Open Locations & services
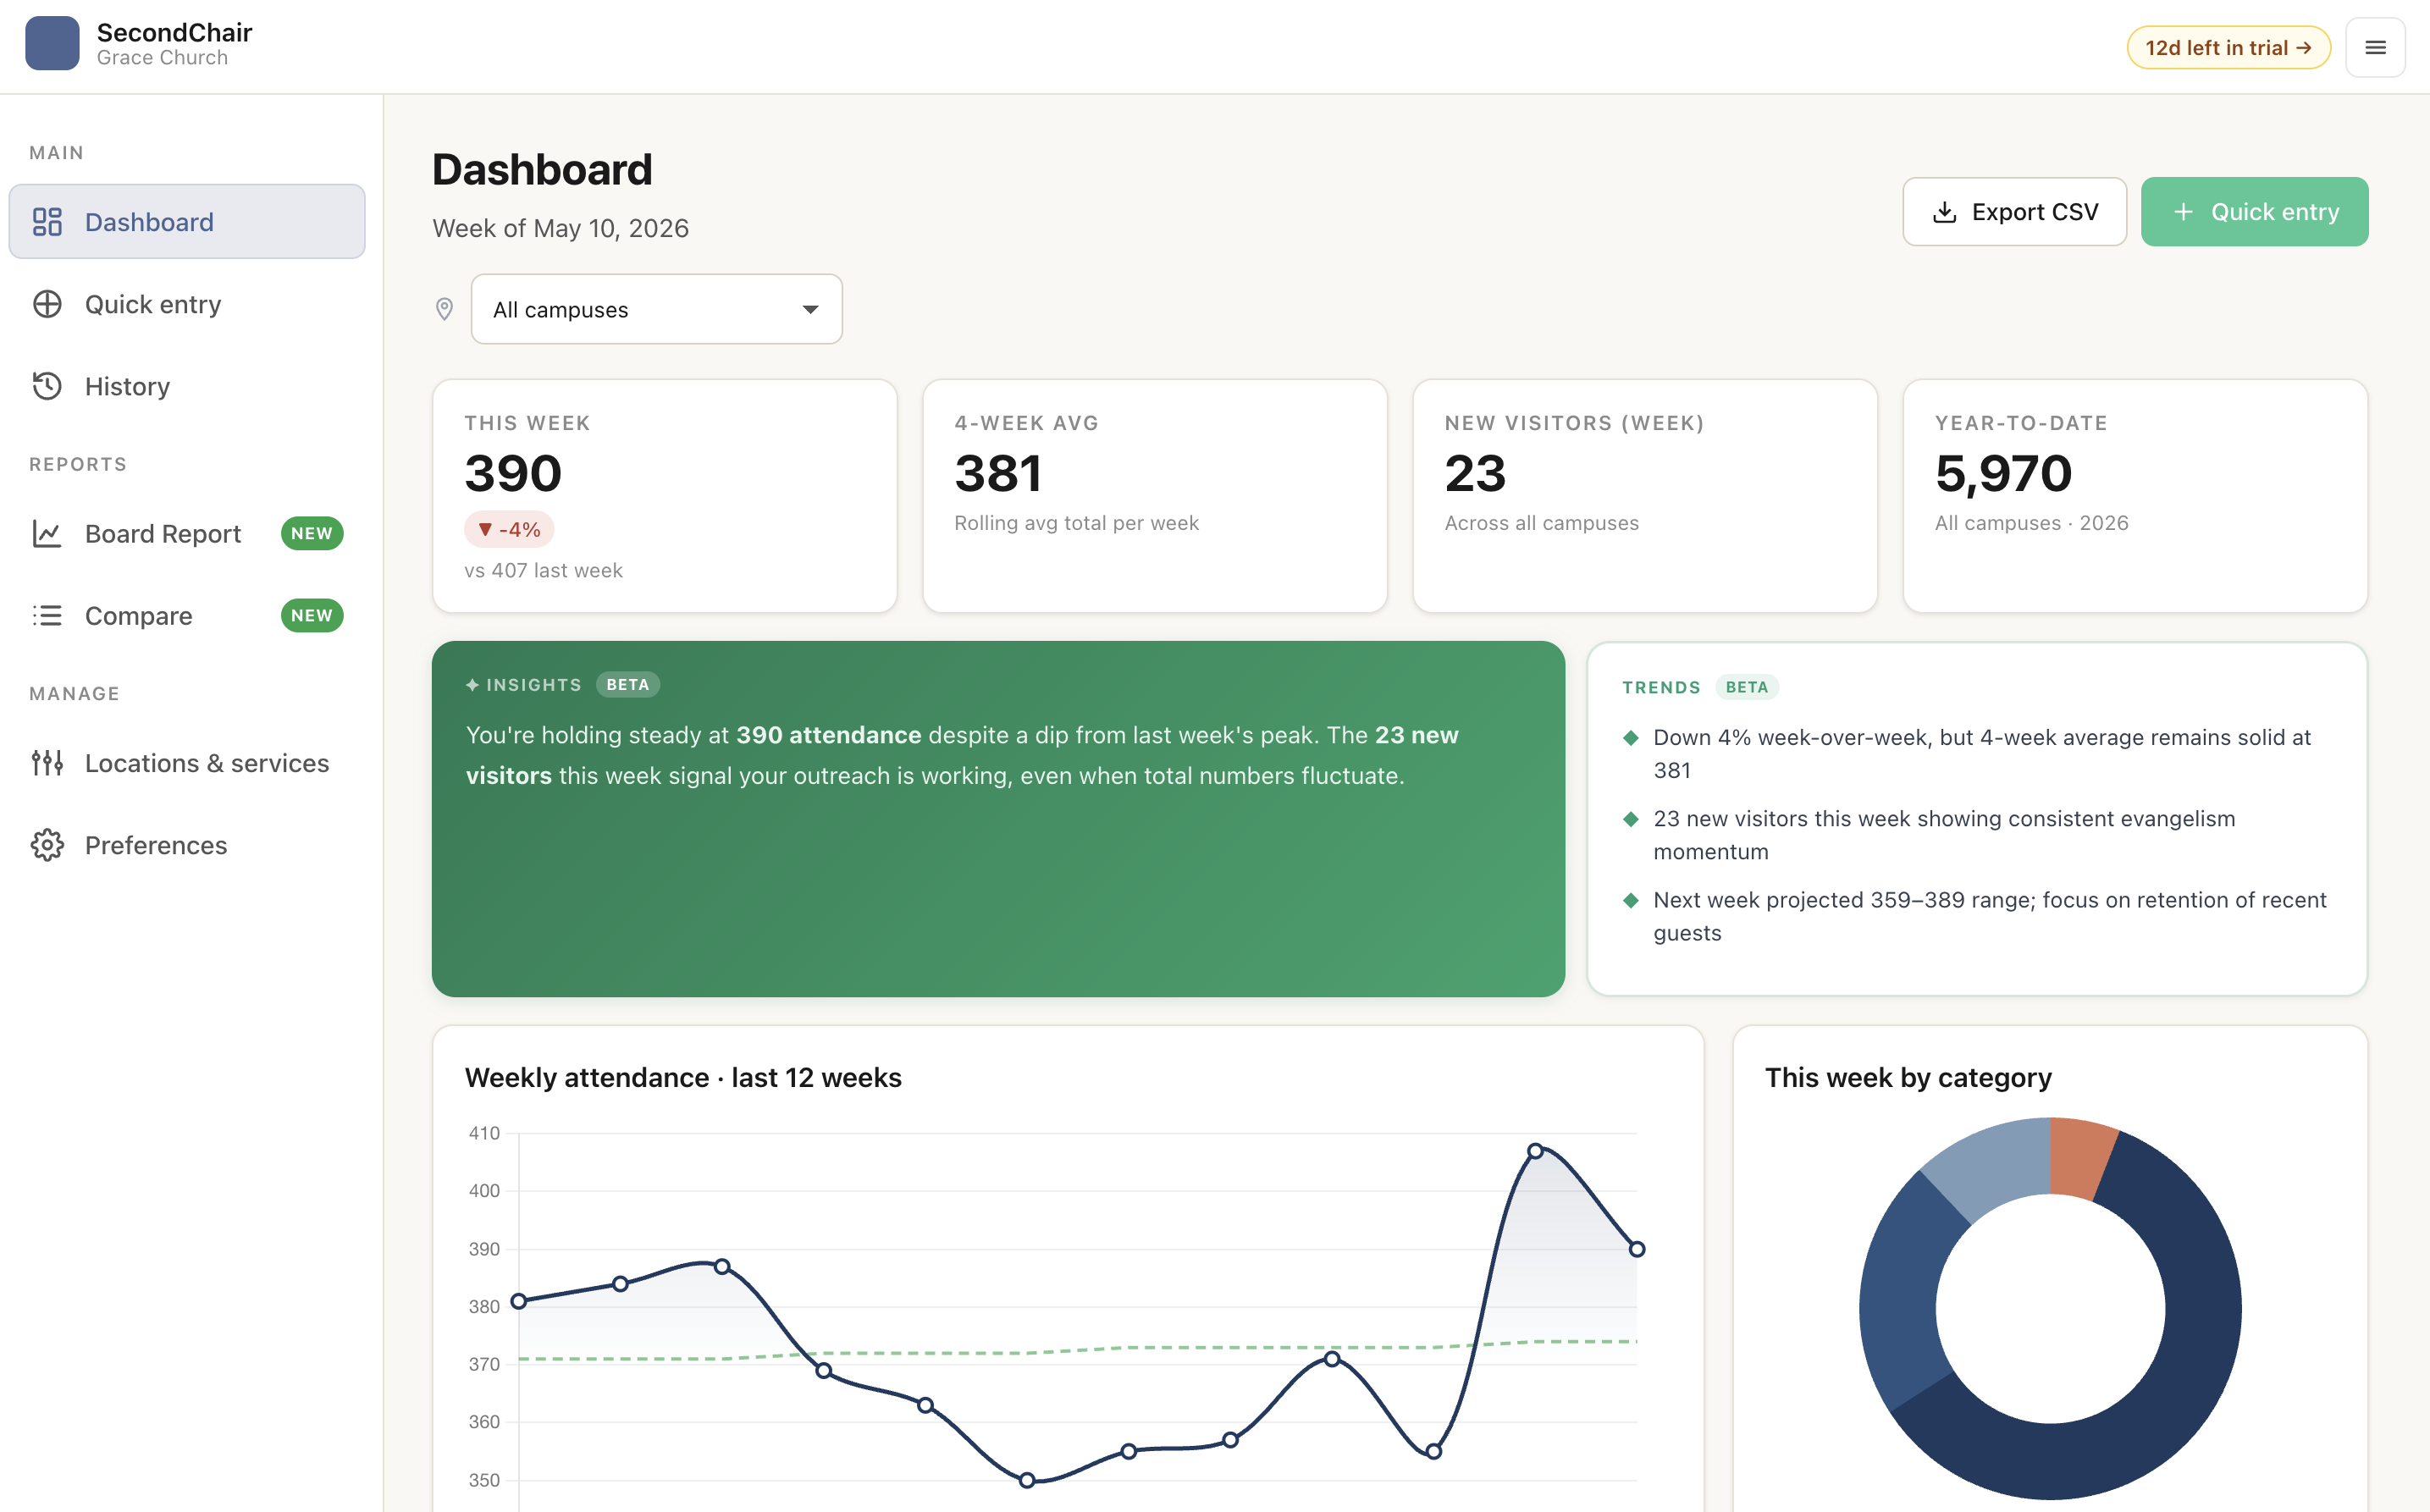The image size is (2430, 1512). 187,763
